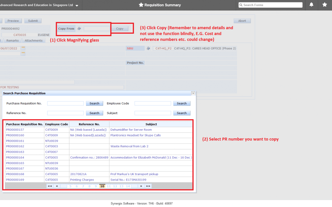
Task: Click the Reference No. column header
Action: click(89, 124)
